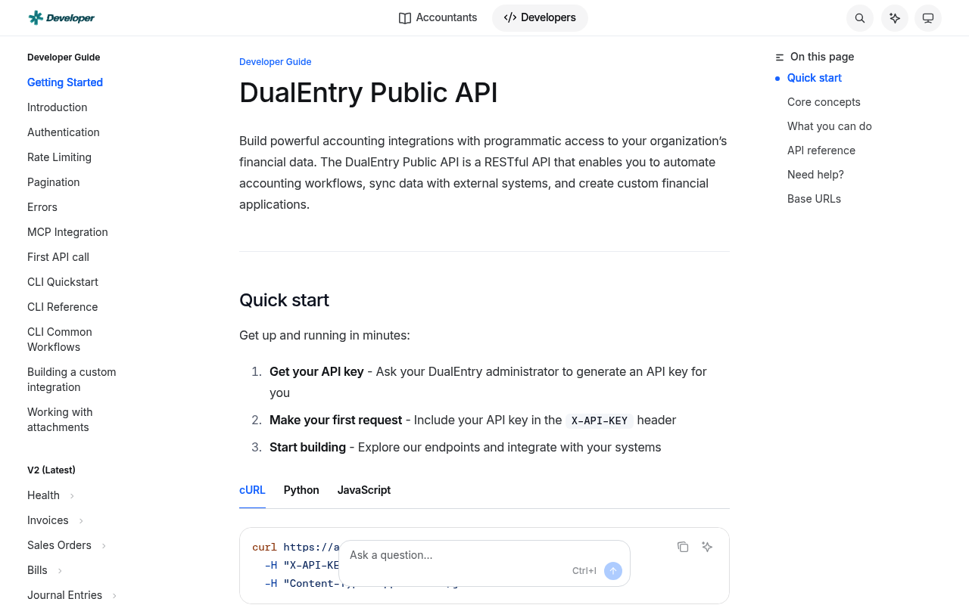Open the Introduction page
The width and height of the screenshot is (969, 605).
[x=58, y=107]
